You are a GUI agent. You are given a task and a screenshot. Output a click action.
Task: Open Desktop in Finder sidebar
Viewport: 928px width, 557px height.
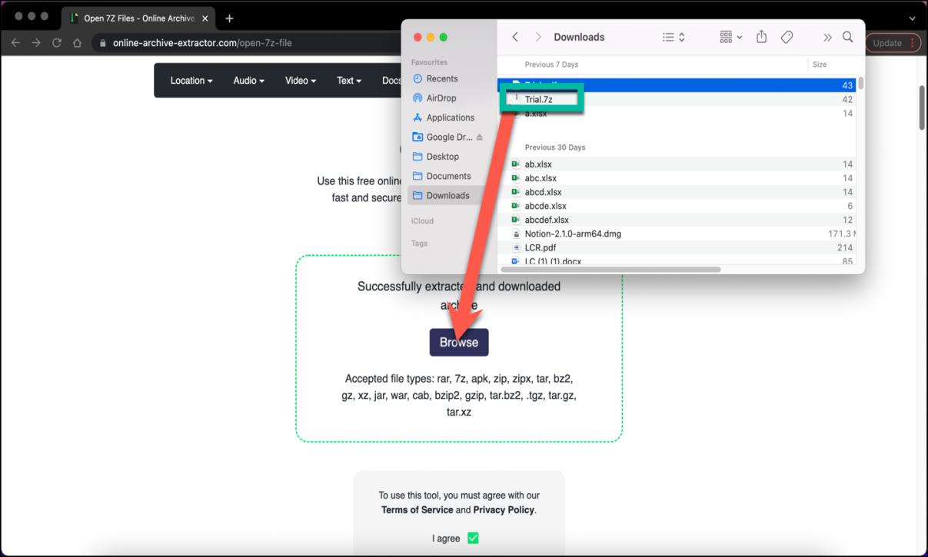point(443,157)
